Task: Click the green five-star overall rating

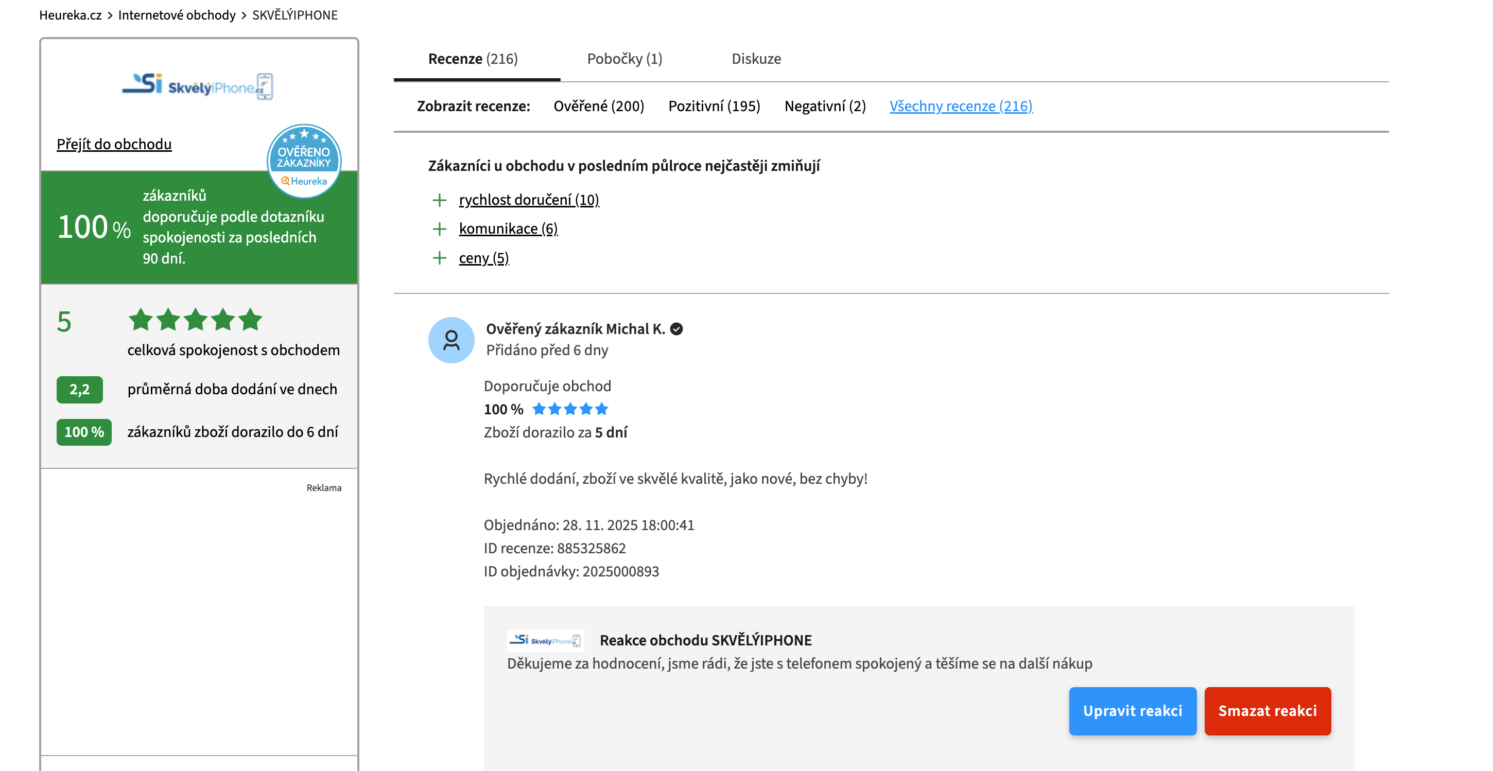Action: (x=195, y=320)
